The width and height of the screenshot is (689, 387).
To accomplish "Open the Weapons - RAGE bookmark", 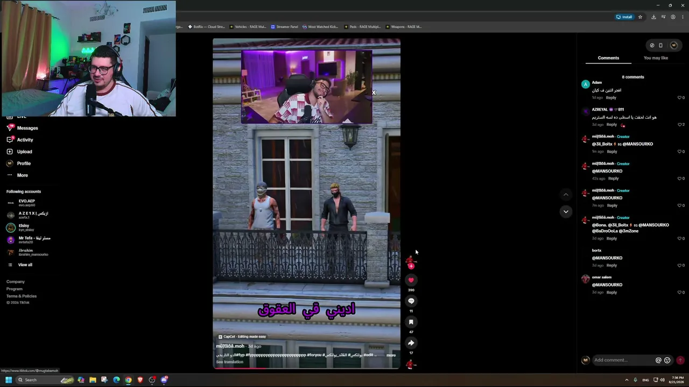I will click(404, 27).
